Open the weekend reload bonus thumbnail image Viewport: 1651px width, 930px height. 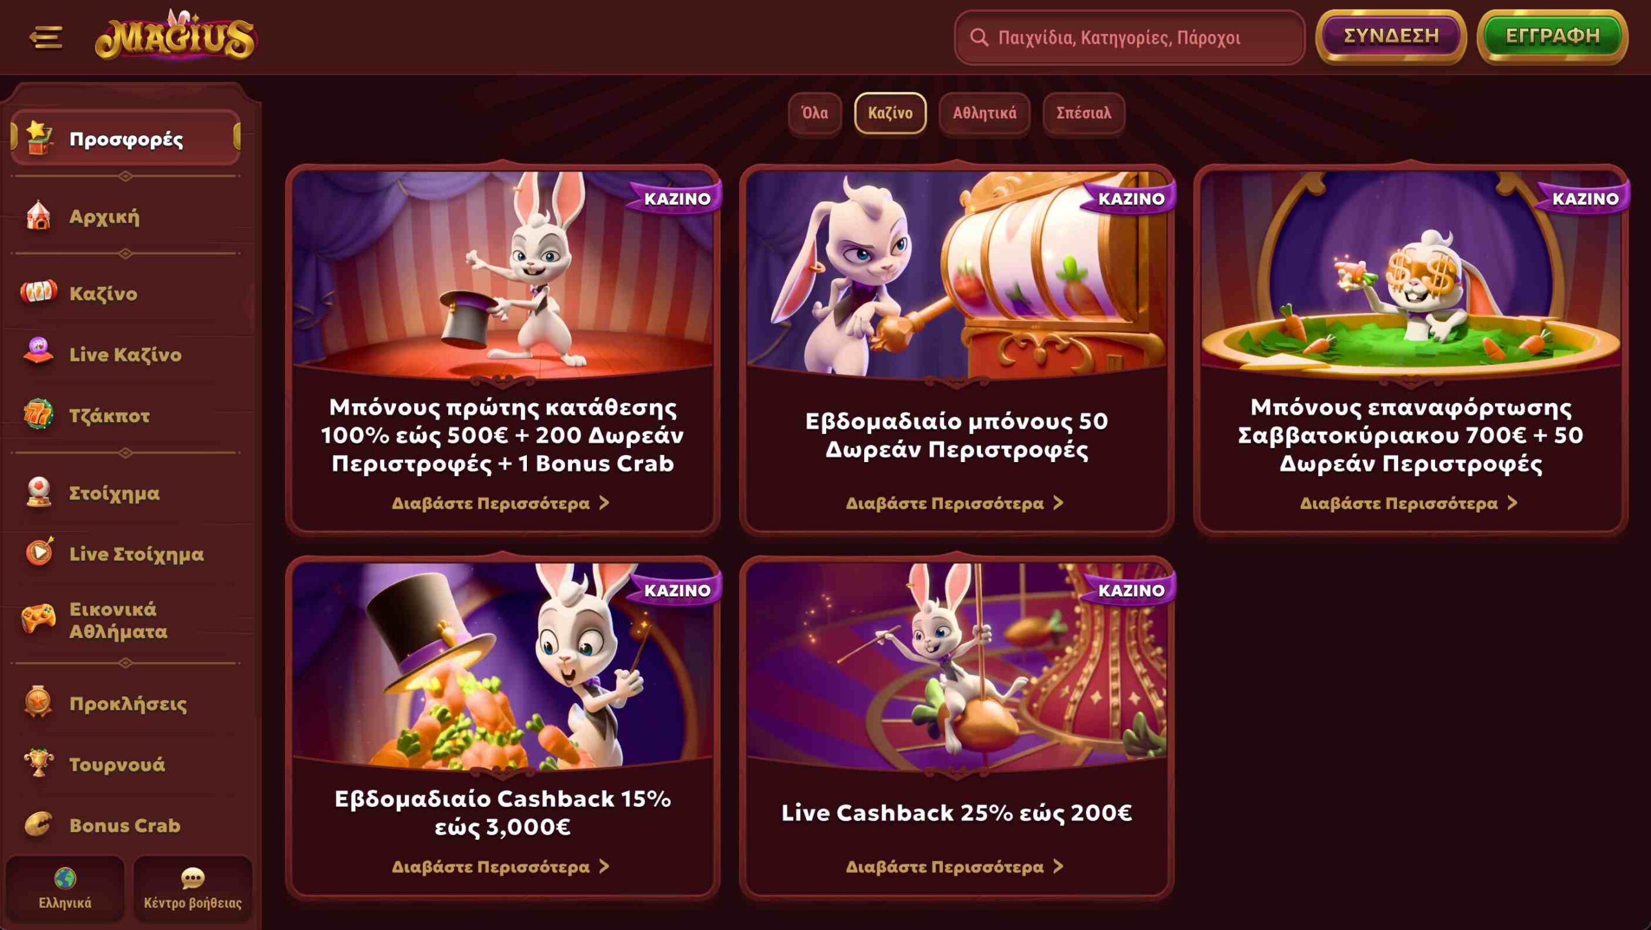coord(1410,274)
